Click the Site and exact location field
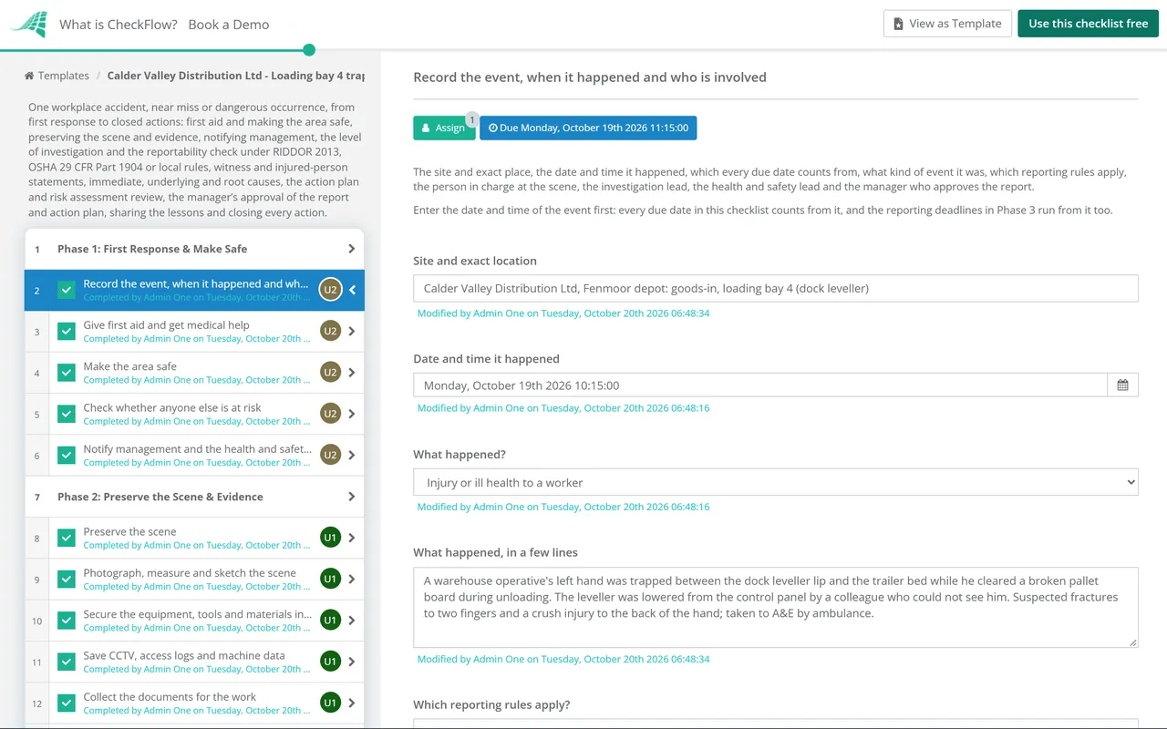Image resolution: width=1167 pixels, height=729 pixels. pos(776,288)
